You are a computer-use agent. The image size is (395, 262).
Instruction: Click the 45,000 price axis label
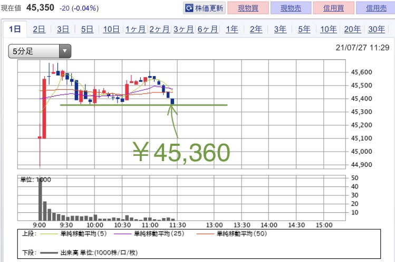(x=361, y=152)
